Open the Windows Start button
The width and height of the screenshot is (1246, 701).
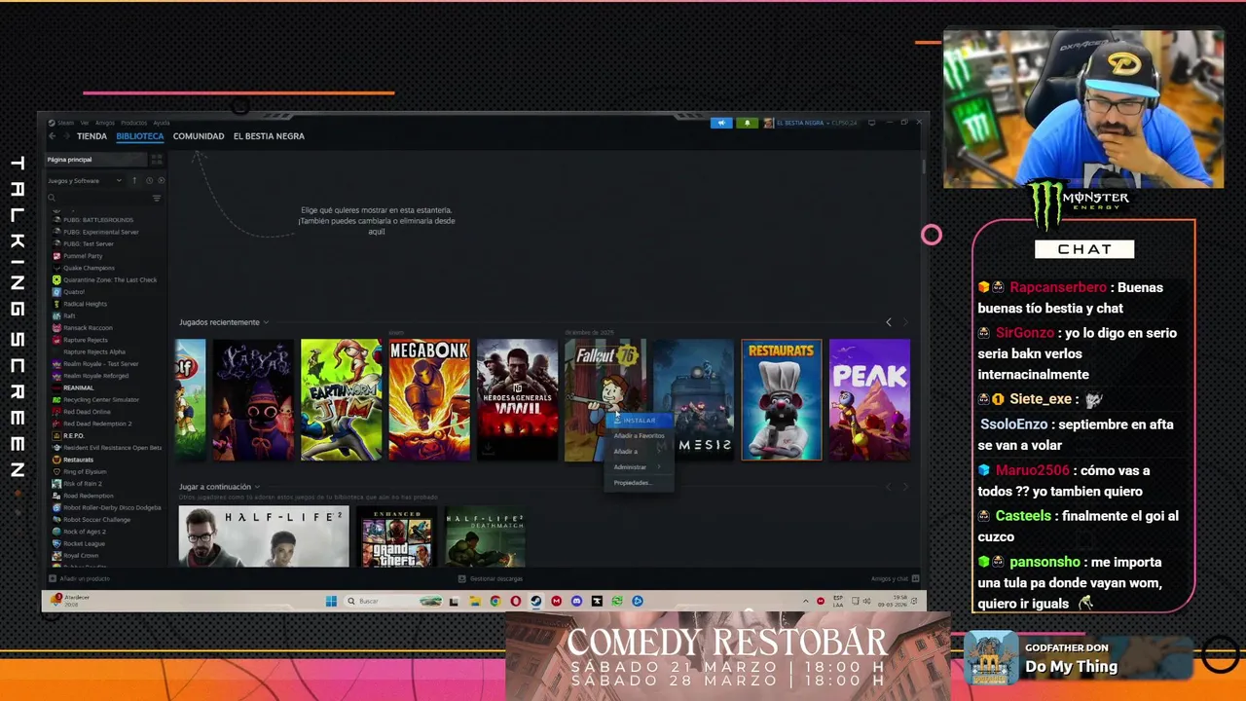coord(331,601)
